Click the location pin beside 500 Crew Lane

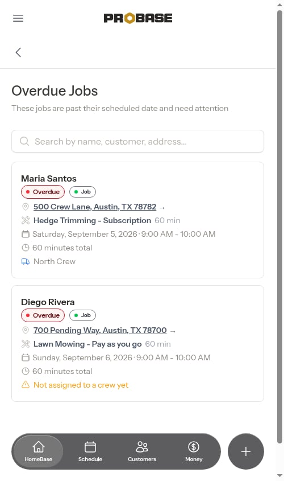click(x=26, y=207)
